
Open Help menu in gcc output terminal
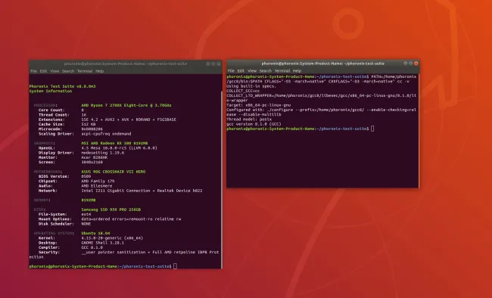pyautogui.click(x=297, y=71)
